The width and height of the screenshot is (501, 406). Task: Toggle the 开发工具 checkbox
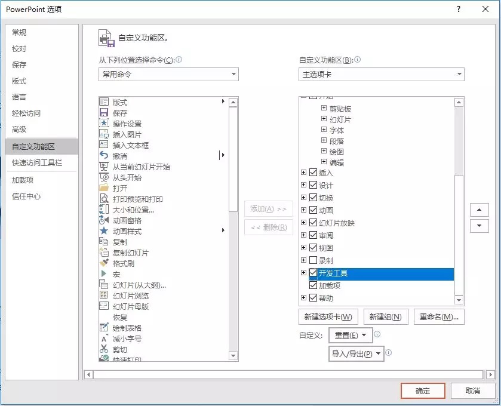[x=313, y=273]
